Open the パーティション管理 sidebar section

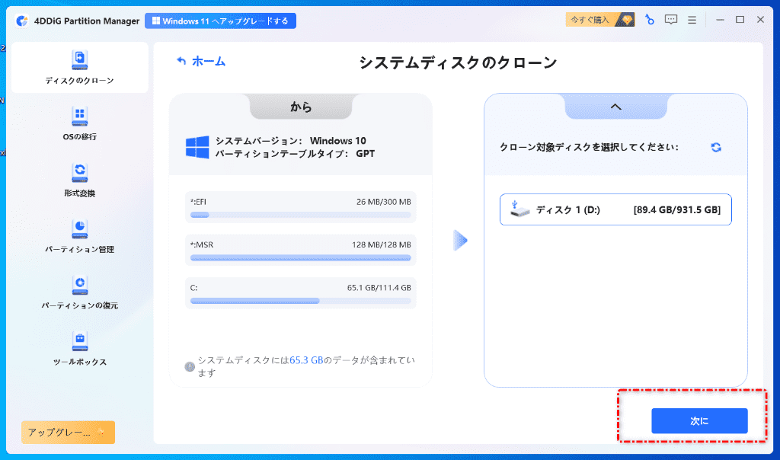coord(79,236)
